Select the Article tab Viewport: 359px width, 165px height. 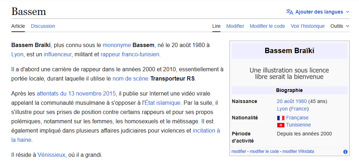(x=18, y=26)
